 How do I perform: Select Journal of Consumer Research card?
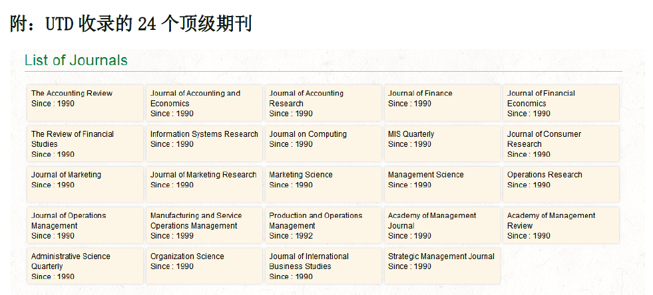click(561, 144)
